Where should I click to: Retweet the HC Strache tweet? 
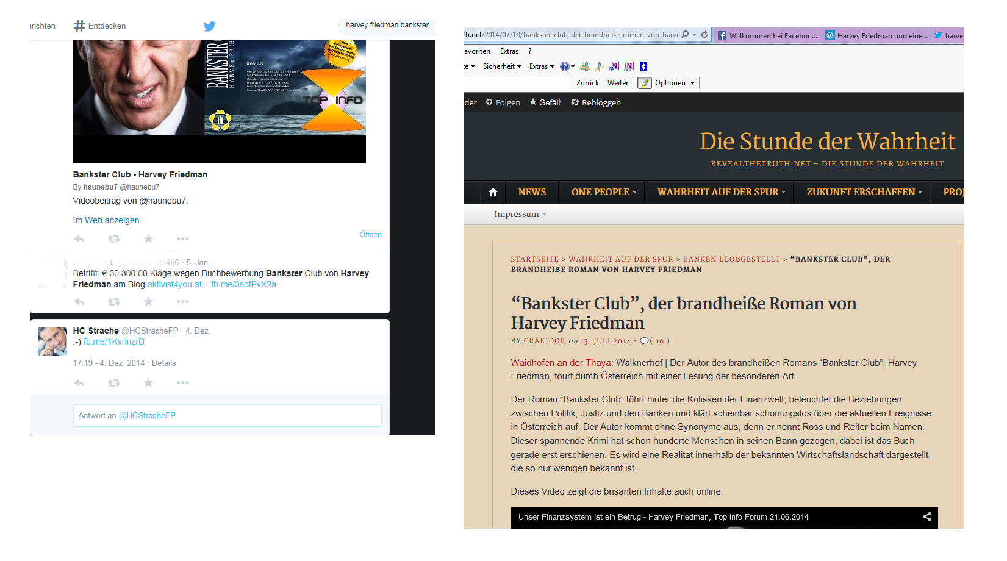click(114, 383)
